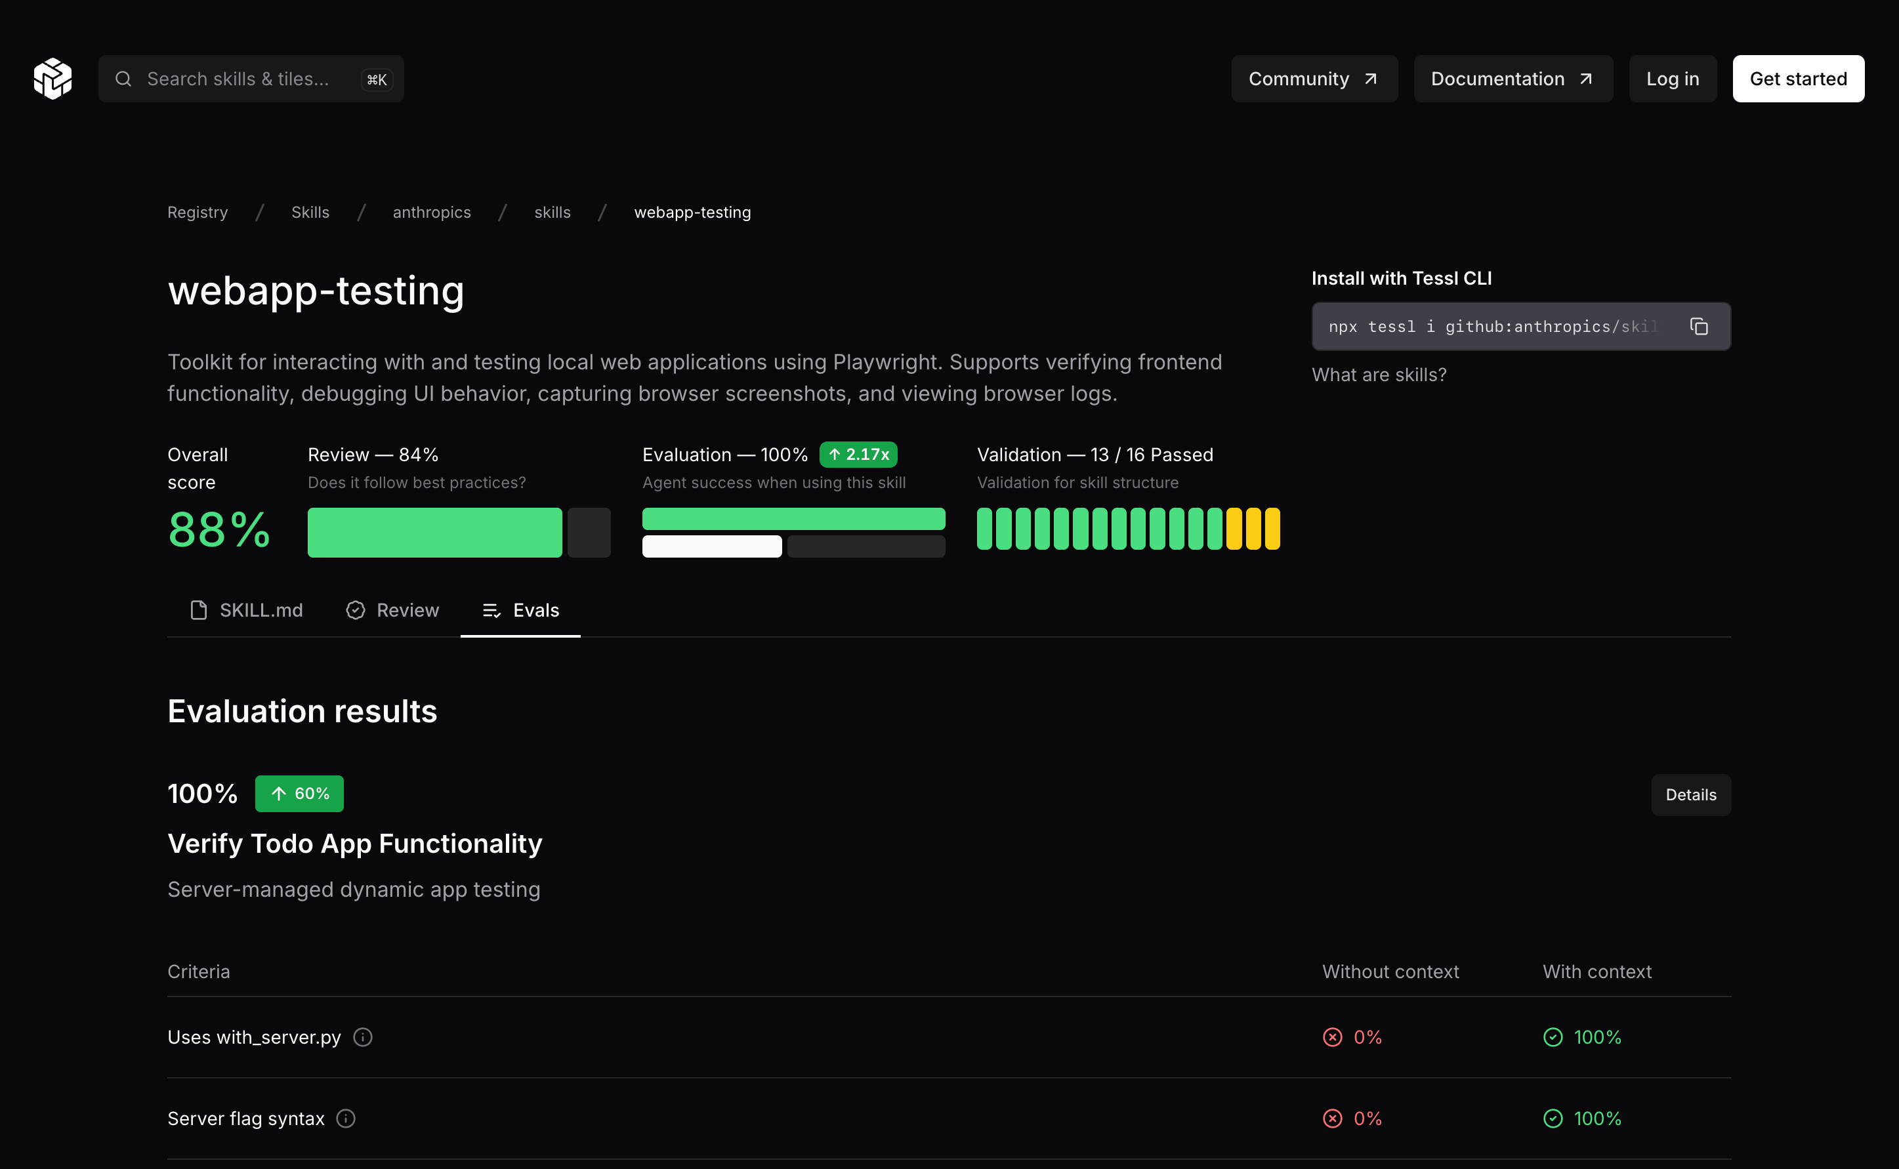The image size is (1899, 1169).
Task: Click info icon beside Server flag syntax
Action: 346,1118
